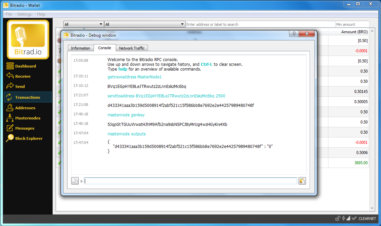Switch to the Network Traffic tab

point(132,48)
